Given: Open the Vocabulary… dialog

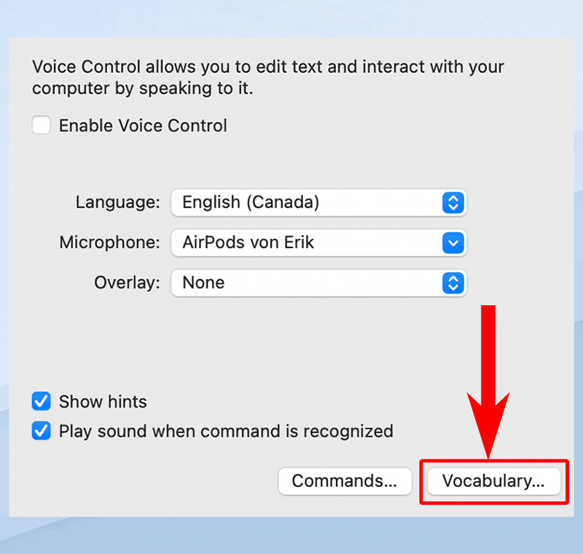Looking at the screenshot, I should 493,481.
